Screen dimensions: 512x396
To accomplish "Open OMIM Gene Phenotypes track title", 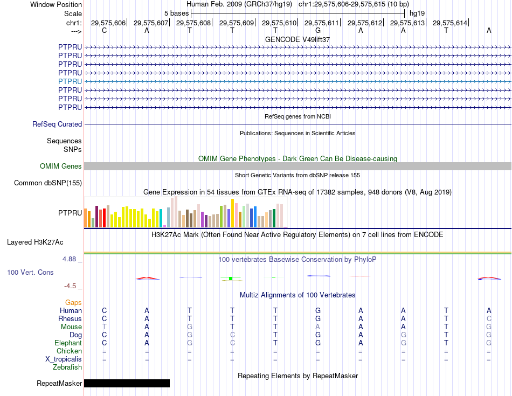I will (297, 158).
